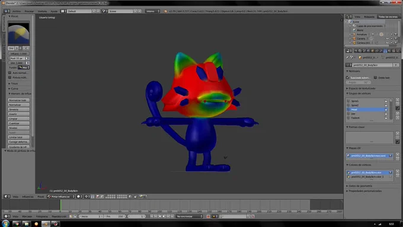Collapse the 'Formas clave' panel
The image size is (403, 227).
(355, 127)
